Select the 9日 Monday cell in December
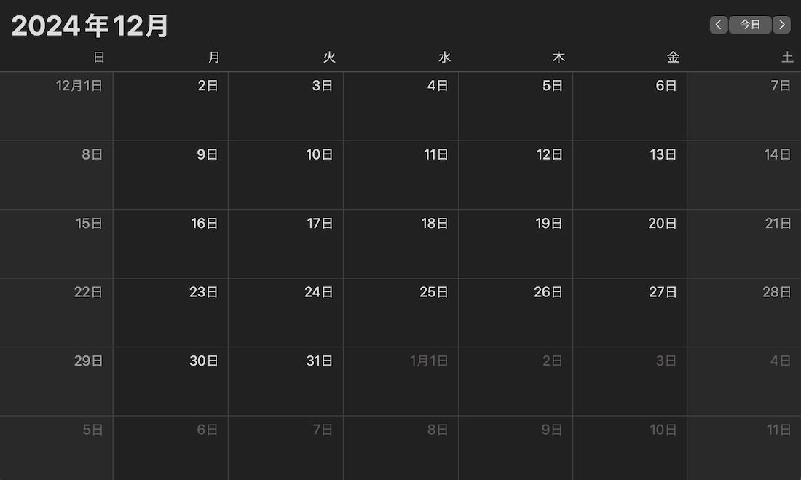 coord(170,176)
